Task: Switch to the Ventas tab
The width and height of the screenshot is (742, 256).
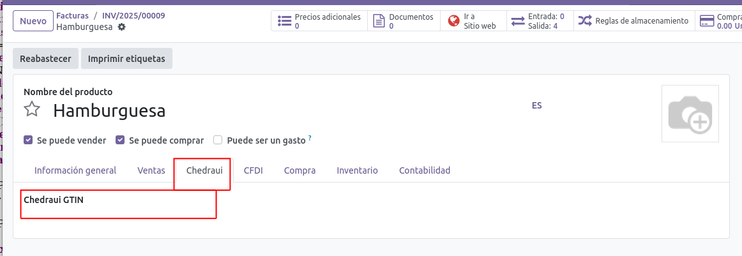Action: tap(151, 170)
